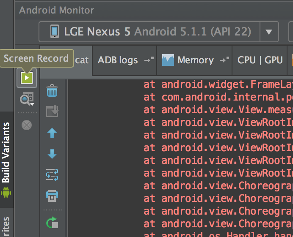
Task: Clear logcat with the trash can icon
Action: 52,91
